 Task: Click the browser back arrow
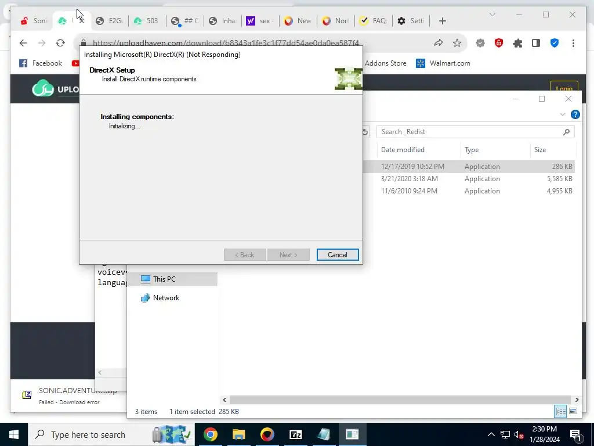tap(23, 43)
